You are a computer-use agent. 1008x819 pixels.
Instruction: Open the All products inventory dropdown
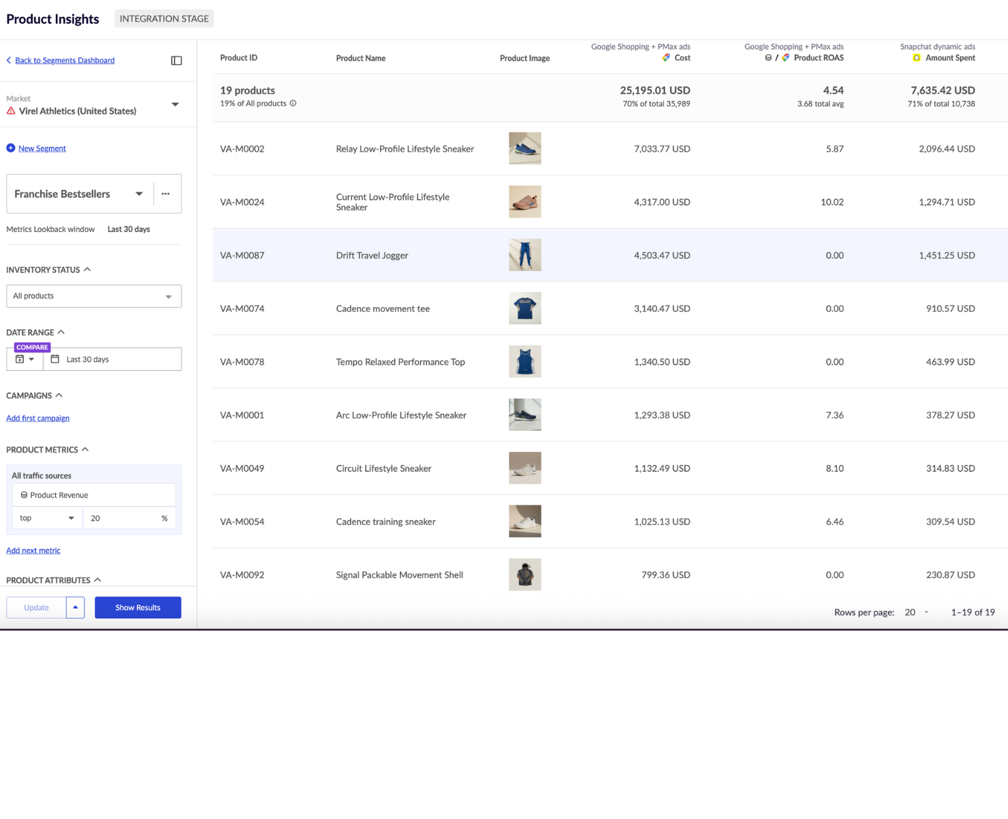pyautogui.click(x=169, y=297)
